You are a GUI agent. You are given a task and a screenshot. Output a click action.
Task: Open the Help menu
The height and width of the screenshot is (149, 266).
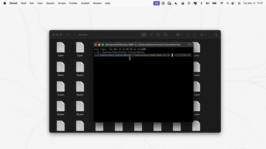pyautogui.click(x=108, y=3)
